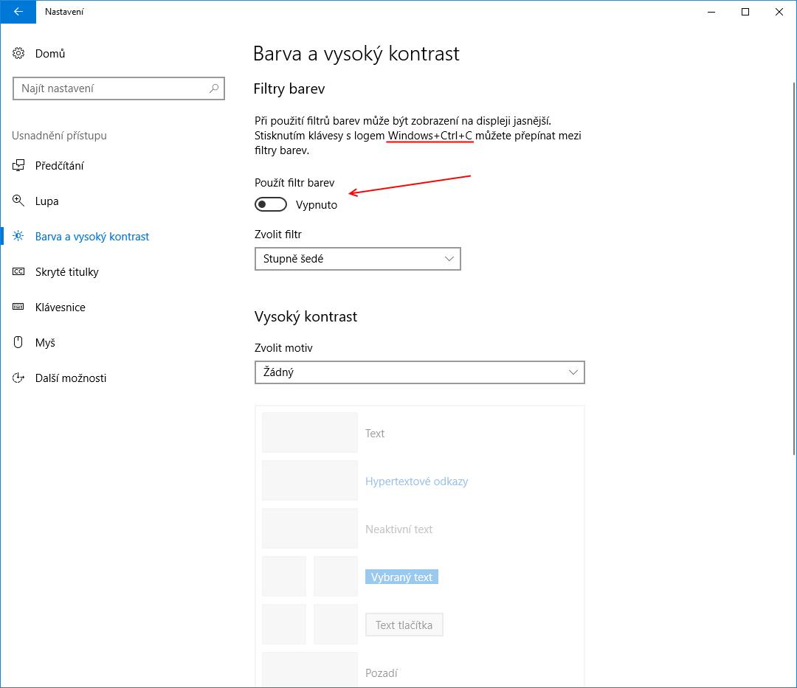This screenshot has width=797, height=688.
Task: Open the Zvolit motiv Žádný dropdown
Action: (420, 372)
